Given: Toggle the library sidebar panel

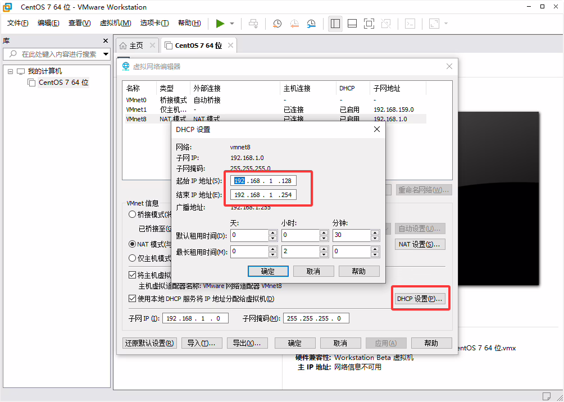Looking at the screenshot, I should click(335, 24).
